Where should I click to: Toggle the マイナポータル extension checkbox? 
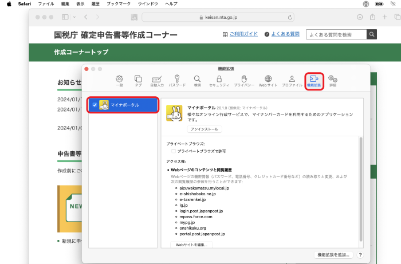[x=95, y=105]
